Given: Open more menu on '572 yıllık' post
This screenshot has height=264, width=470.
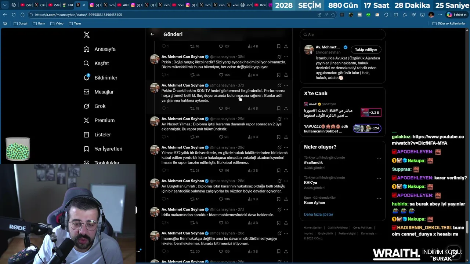Looking at the screenshot, I should (286, 147).
